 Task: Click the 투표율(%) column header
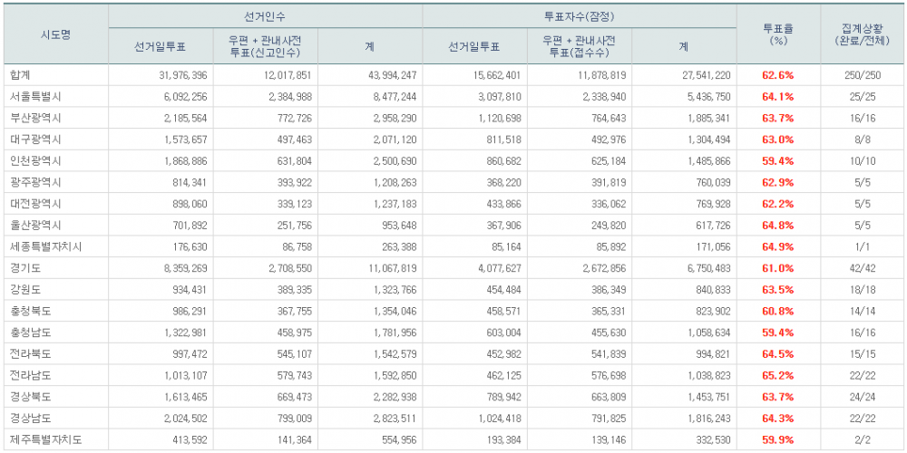coord(777,34)
